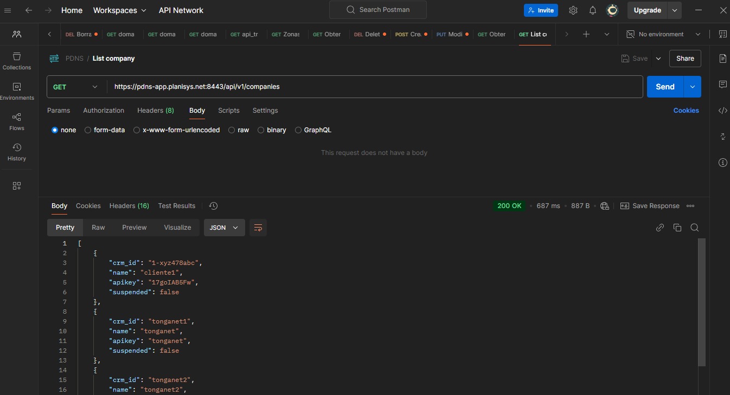Switch to the Params tab
This screenshot has height=395, width=730.
(59, 111)
